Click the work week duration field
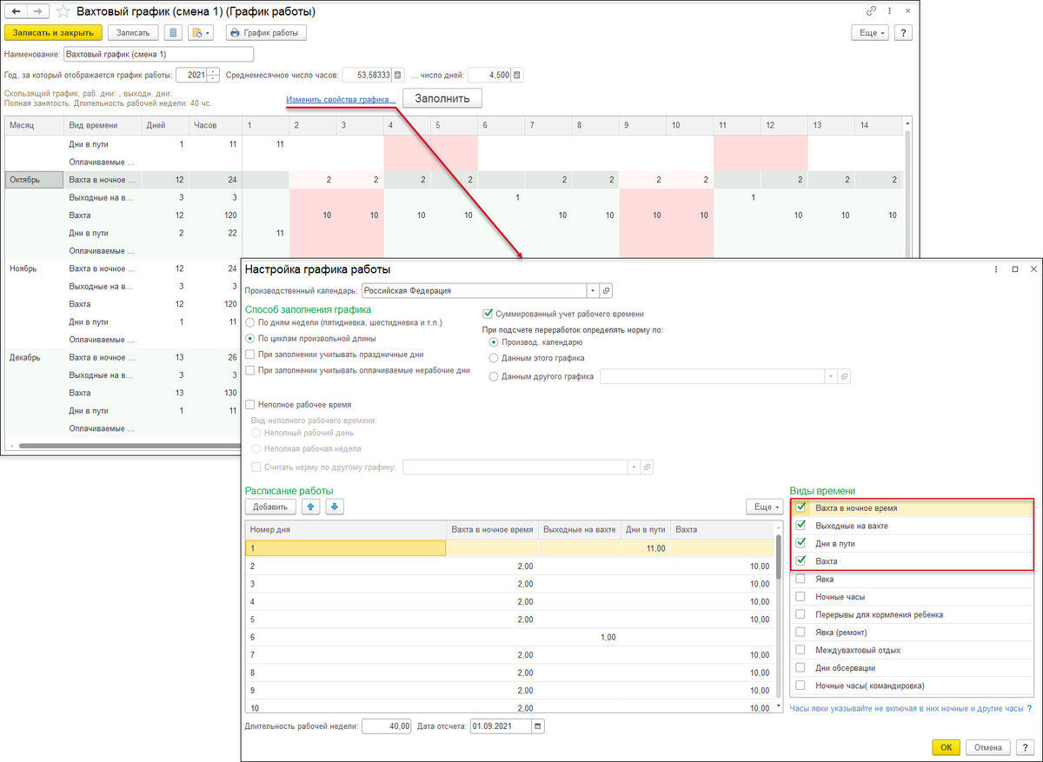The width and height of the screenshot is (1043, 762). 386,726
